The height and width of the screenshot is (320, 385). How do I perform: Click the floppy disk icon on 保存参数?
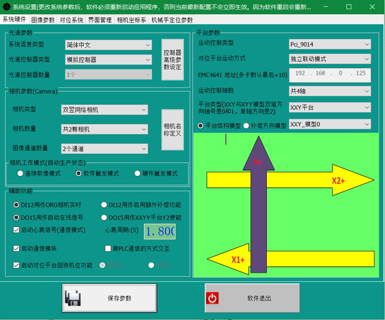pos(74,298)
